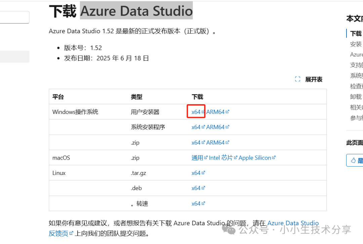Click x64 link in 转速 row
The image size is (363, 244).
[x=196, y=204]
